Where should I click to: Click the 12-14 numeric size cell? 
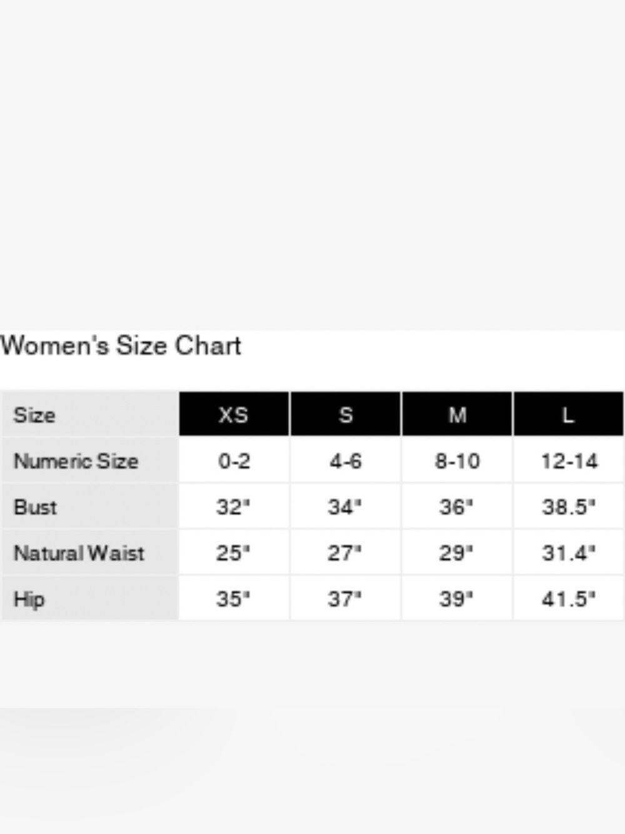coord(568,460)
